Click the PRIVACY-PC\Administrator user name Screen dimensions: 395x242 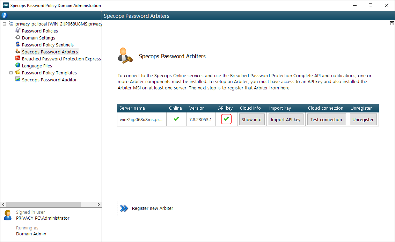point(43,218)
